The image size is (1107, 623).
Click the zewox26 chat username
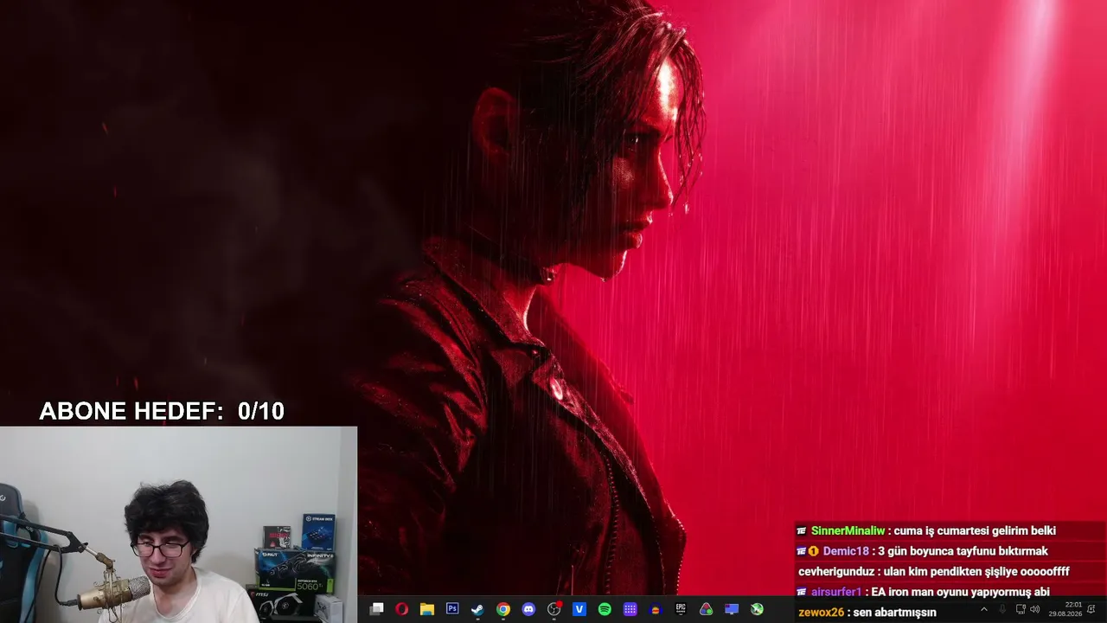point(821,613)
